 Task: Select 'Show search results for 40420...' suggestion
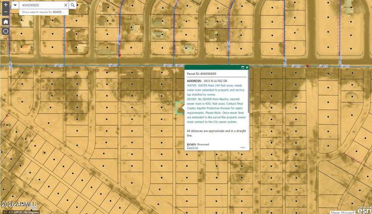pyautogui.click(x=44, y=12)
